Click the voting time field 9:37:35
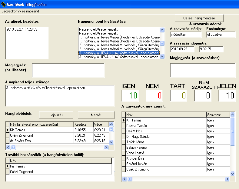 click(211, 49)
